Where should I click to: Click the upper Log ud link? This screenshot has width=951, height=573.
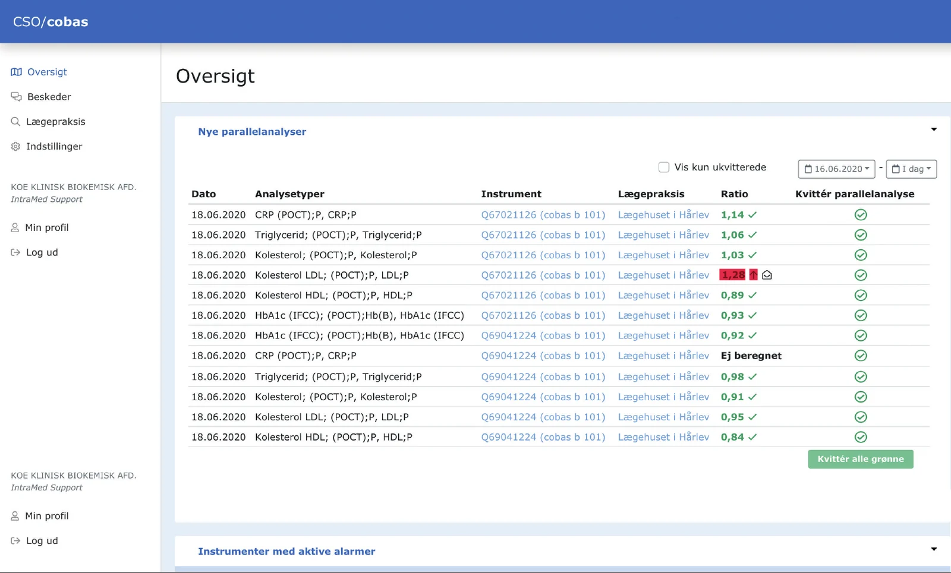(x=34, y=252)
